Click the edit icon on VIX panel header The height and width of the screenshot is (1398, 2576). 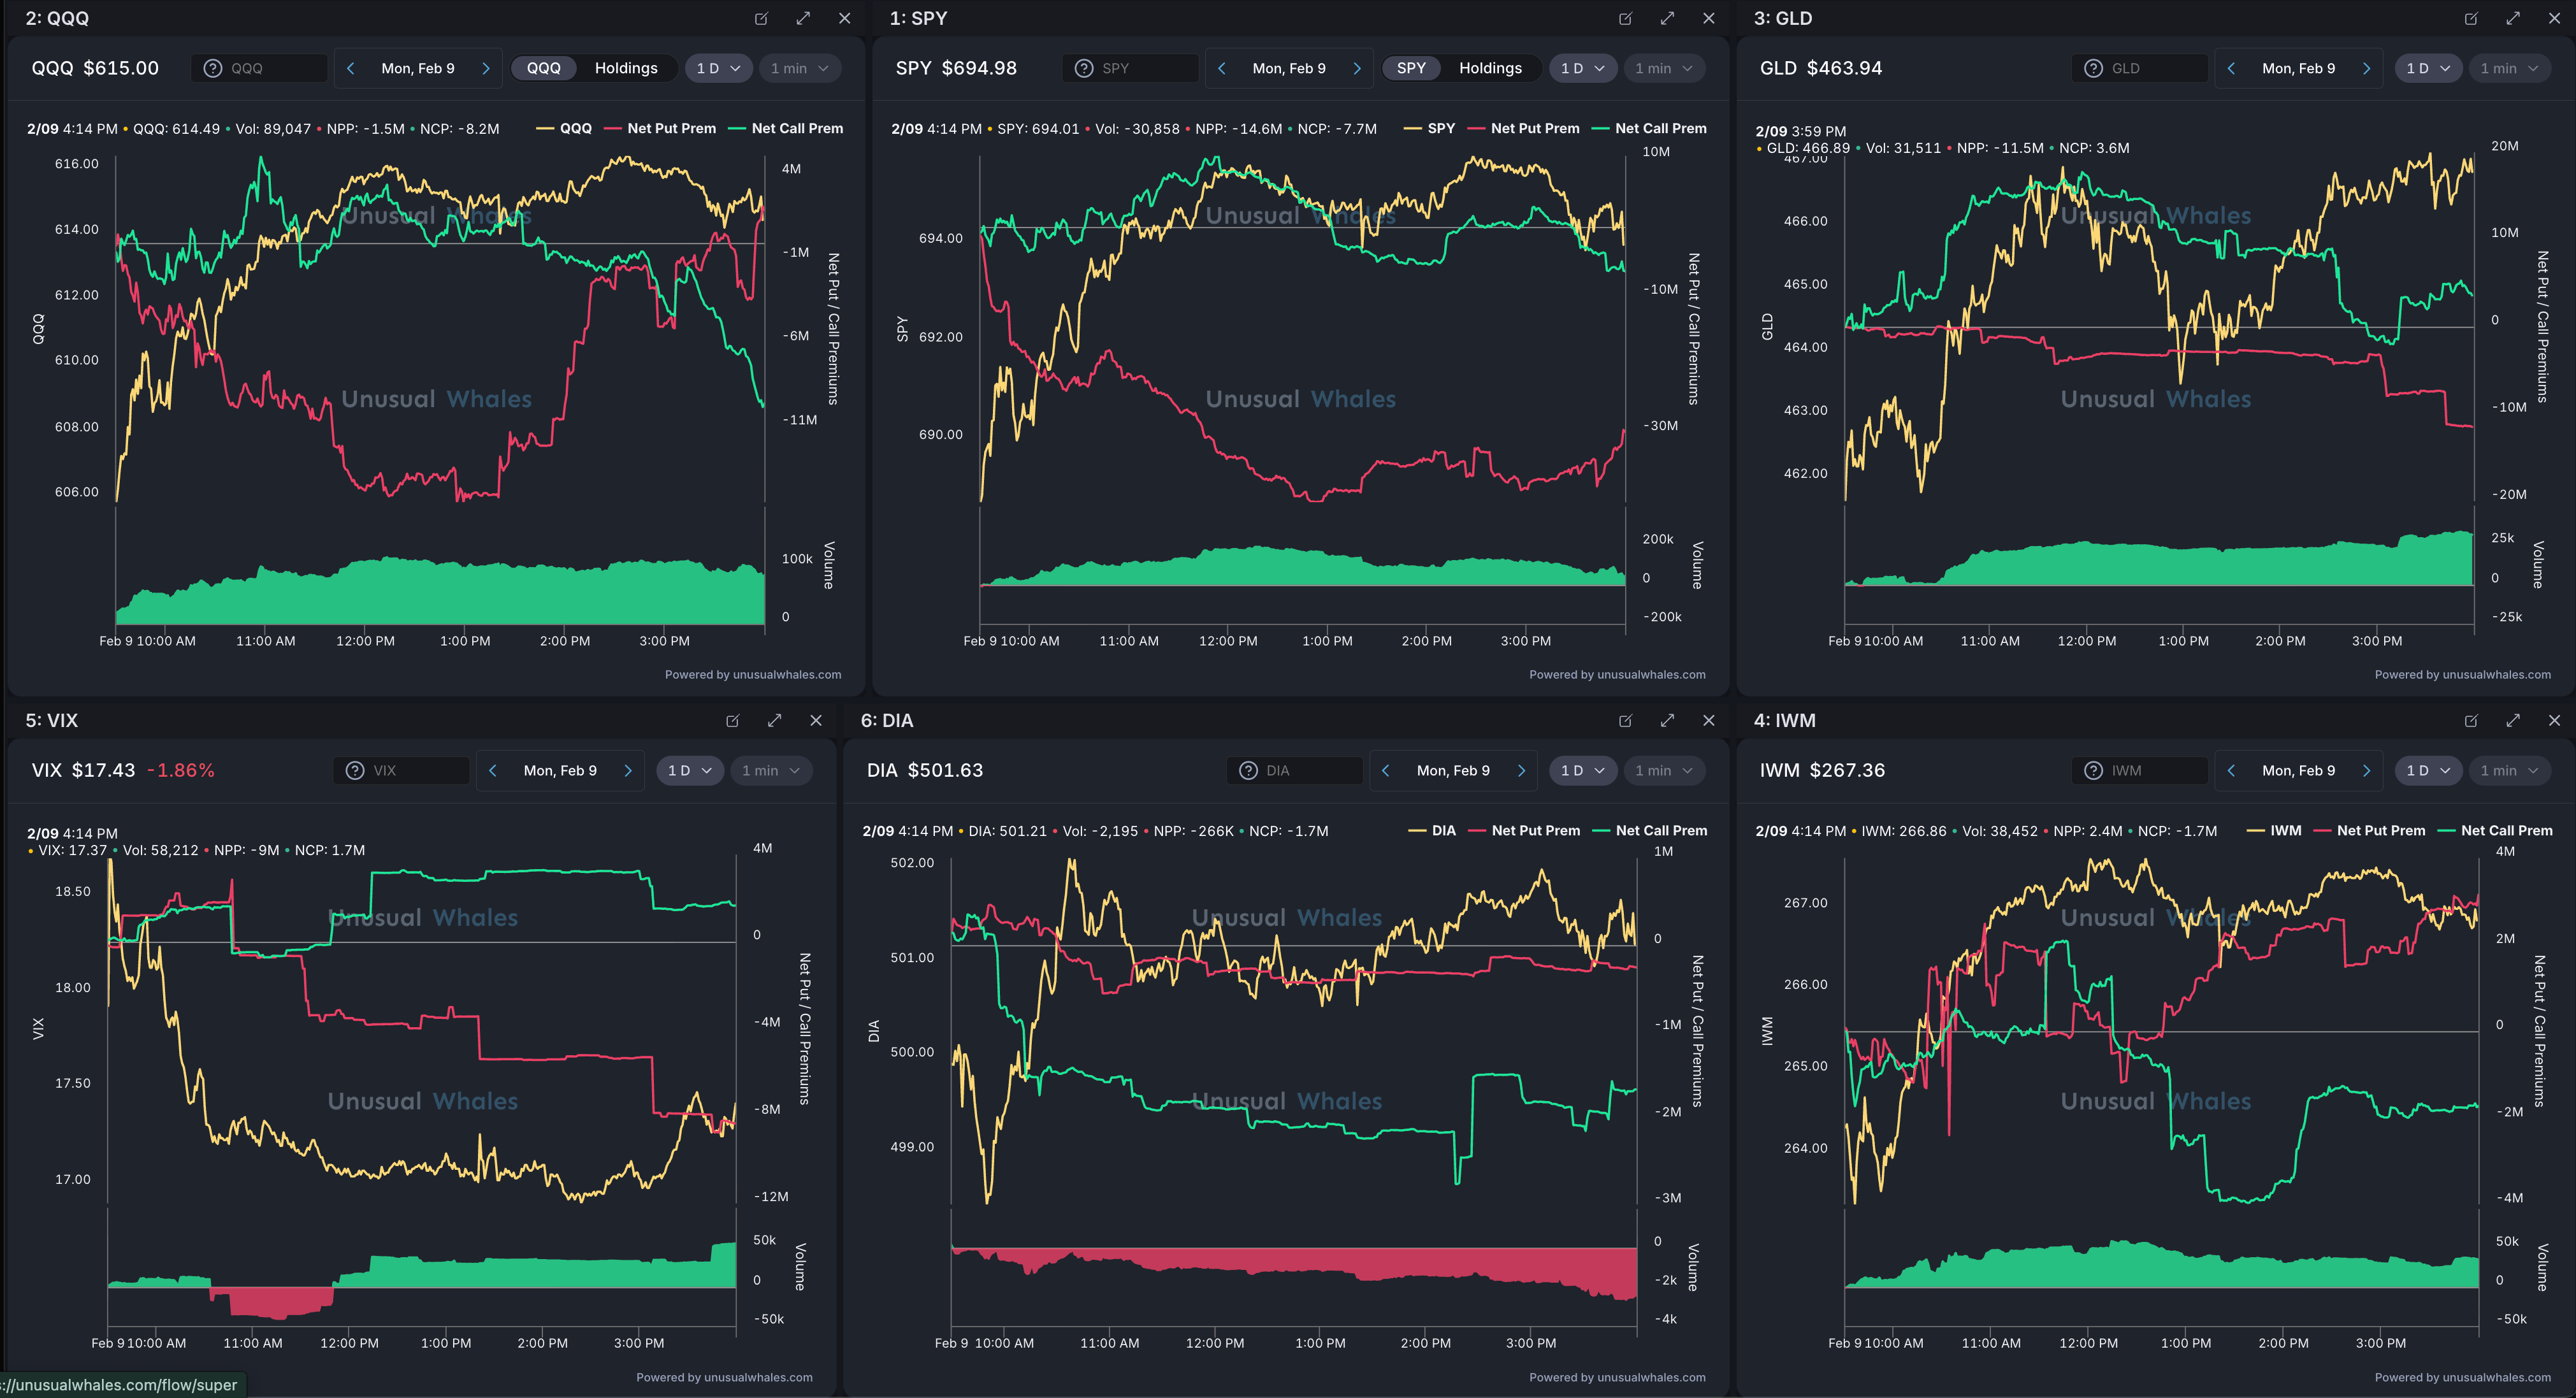732,720
